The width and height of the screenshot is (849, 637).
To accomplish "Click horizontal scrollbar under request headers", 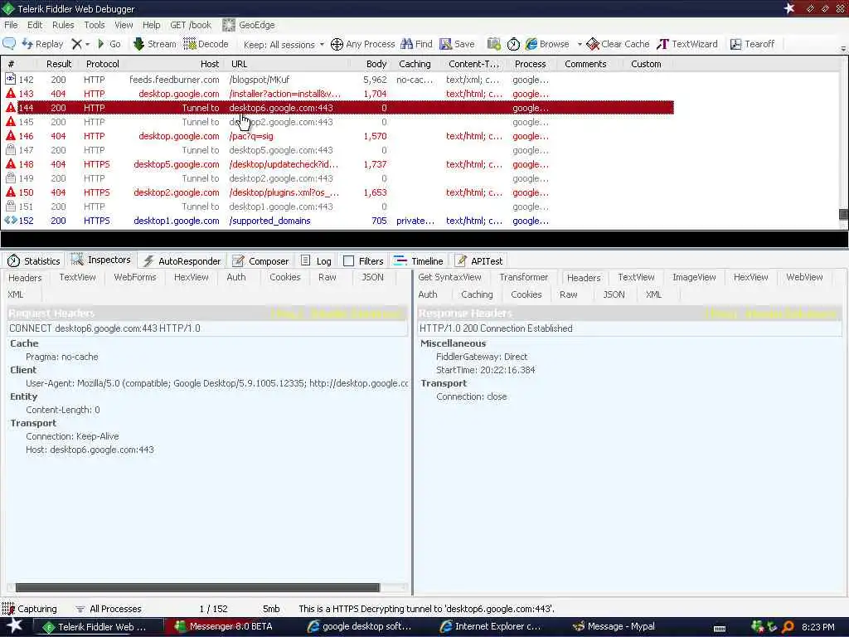I will point(197,587).
